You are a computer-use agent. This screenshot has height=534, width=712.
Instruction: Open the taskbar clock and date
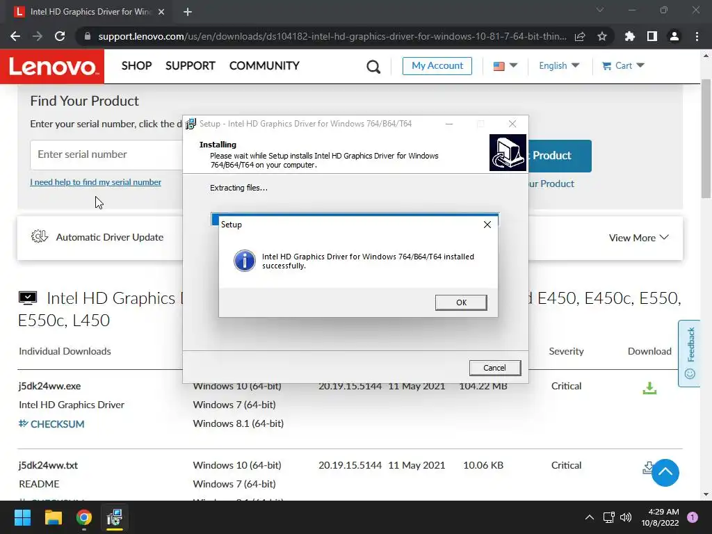coord(660,517)
